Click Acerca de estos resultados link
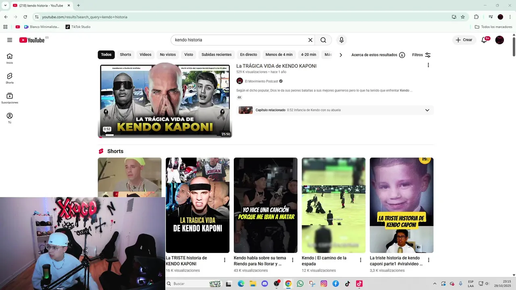Image resolution: width=516 pixels, height=290 pixels. pyautogui.click(x=374, y=55)
